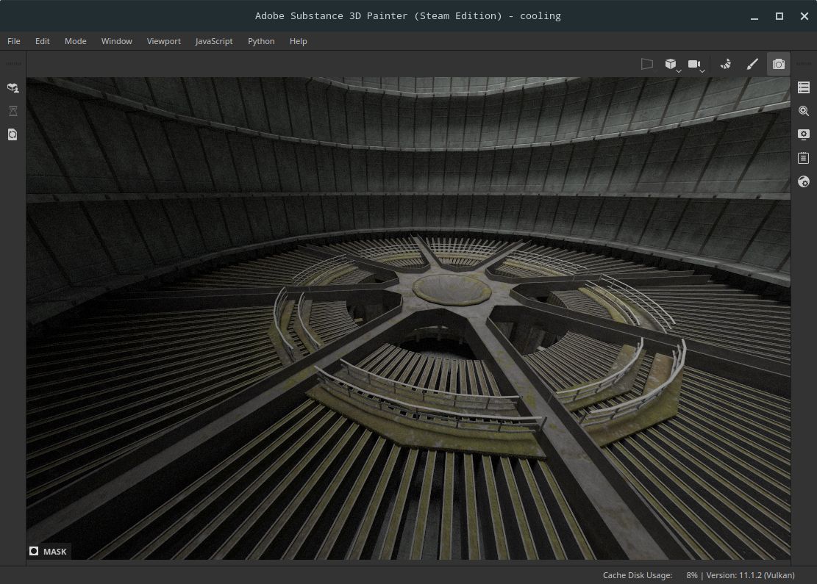Viewport: 817px width, 584px height.
Task: Open the Python menu
Action: pos(261,41)
